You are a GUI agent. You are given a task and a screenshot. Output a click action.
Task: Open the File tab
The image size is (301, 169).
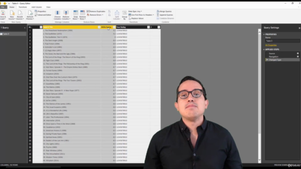pyautogui.click(x=3, y=7)
